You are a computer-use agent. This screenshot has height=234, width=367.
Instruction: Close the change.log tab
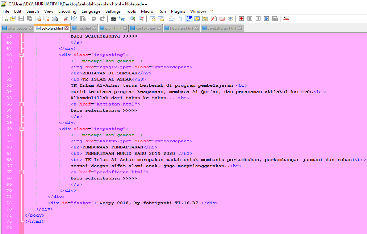click(31, 28)
